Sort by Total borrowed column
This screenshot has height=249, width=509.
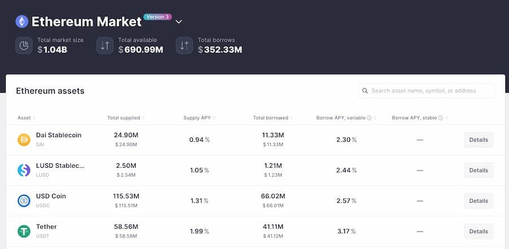[273, 118]
